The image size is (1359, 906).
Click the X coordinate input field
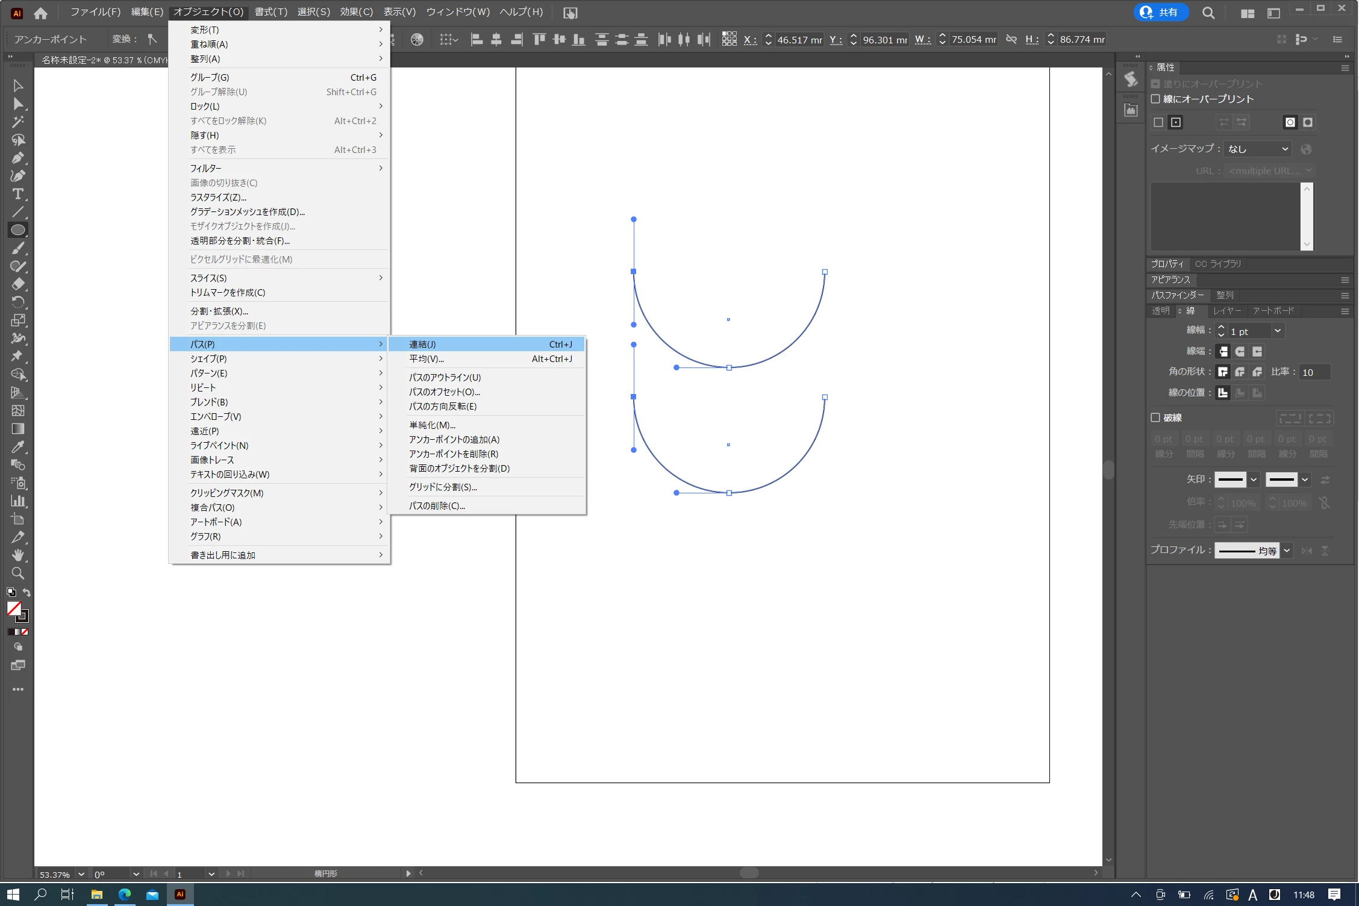coord(799,40)
